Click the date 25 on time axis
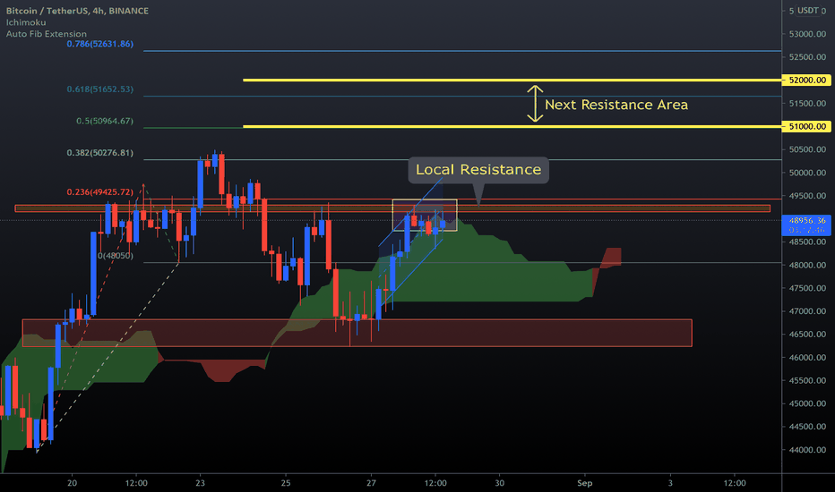Viewport: 835px width, 492px height. (286, 483)
